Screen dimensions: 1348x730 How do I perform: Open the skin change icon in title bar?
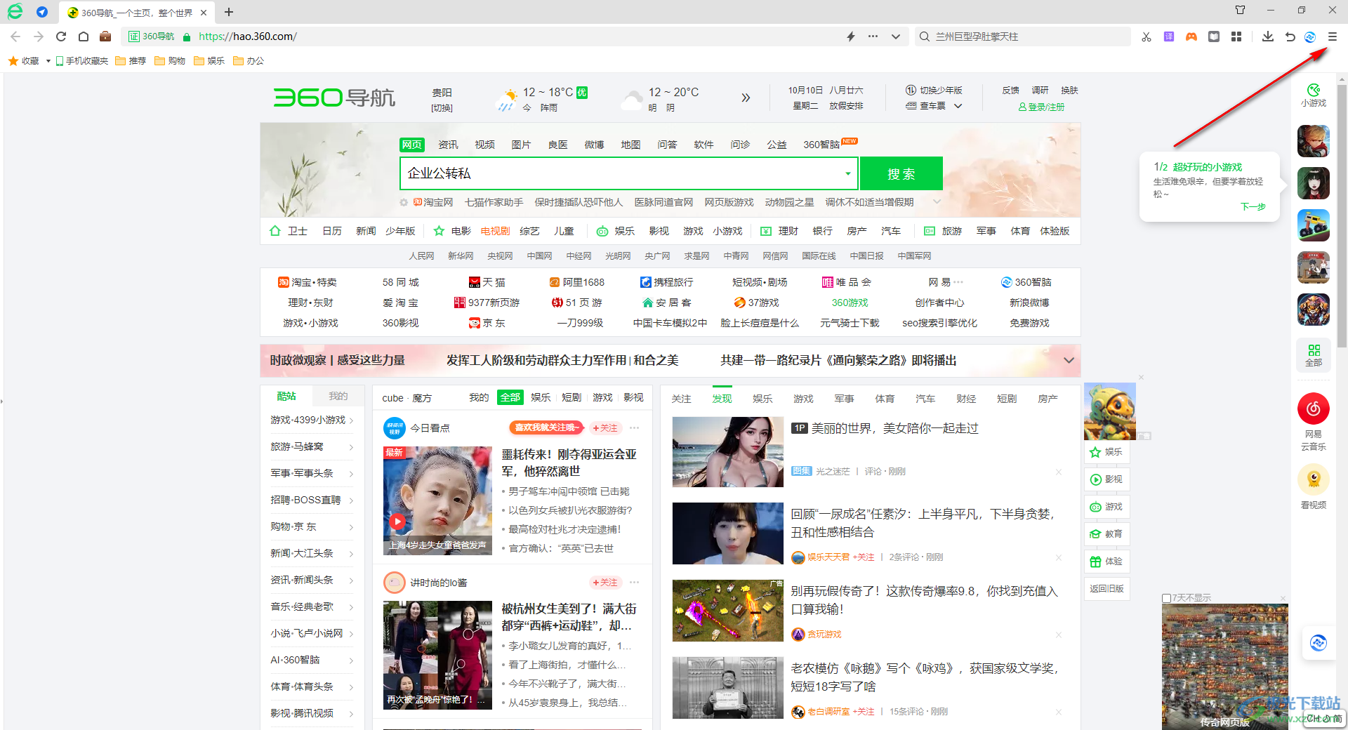[x=1241, y=10]
